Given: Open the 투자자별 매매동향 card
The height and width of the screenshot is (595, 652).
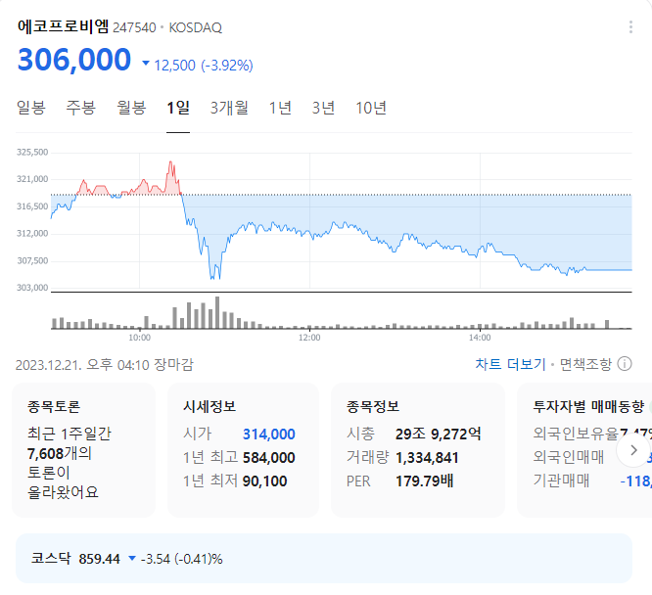Looking at the screenshot, I should (584, 450).
